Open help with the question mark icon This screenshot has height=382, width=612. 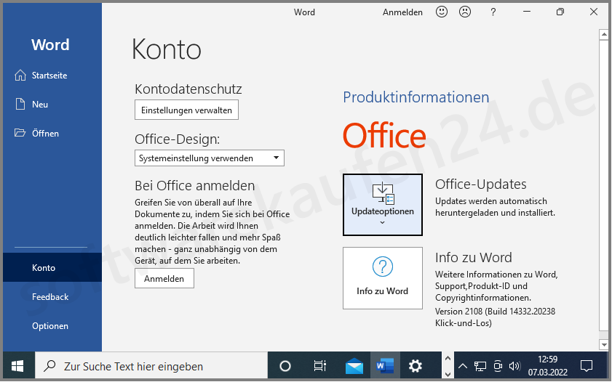click(x=493, y=12)
